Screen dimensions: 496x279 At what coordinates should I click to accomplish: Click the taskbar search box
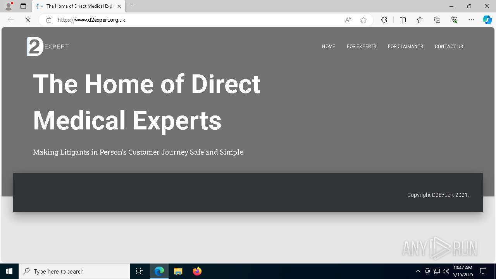pos(74,271)
